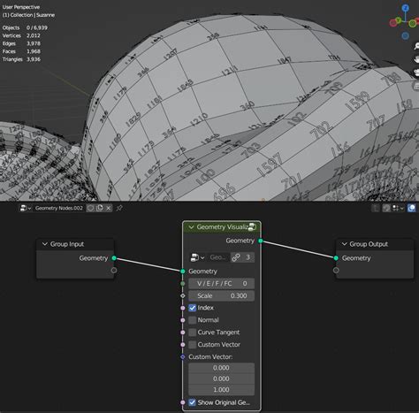Open node group browse dropdown inside Visualizer node
This screenshot has width=419, height=413.
click(197, 257)
